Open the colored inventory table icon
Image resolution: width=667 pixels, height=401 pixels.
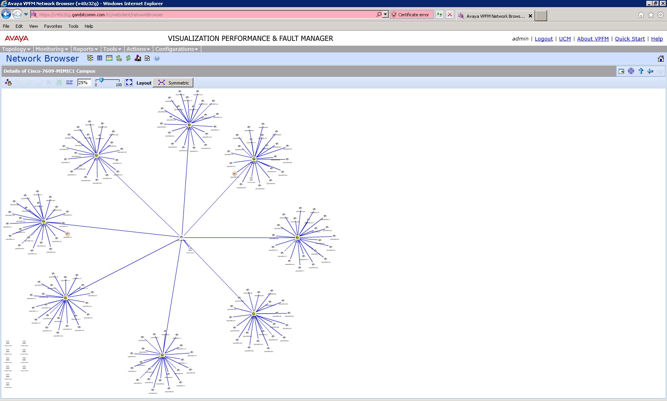109,58
